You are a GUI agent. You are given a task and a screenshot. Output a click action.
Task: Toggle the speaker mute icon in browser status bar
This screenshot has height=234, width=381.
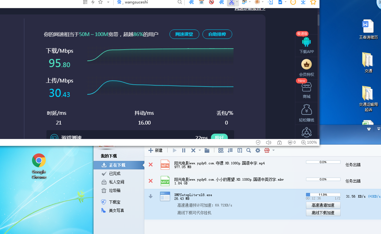(269, 142)
